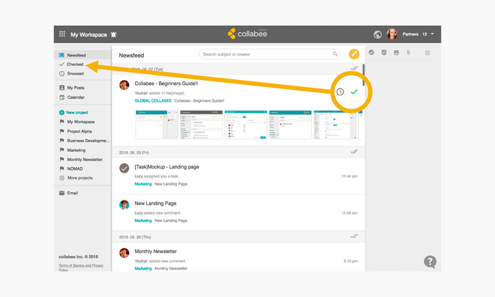Open the images filter icon in right panel
This screenshot has width=495, height=297.
(x=396, y=52)
